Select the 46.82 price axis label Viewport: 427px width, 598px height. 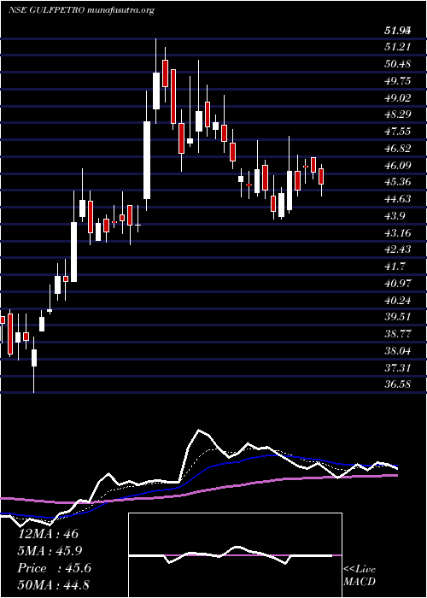click(398, 148)
